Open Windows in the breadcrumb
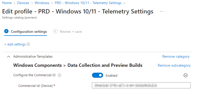Screen dimensions: 205x94 point(42,3)
